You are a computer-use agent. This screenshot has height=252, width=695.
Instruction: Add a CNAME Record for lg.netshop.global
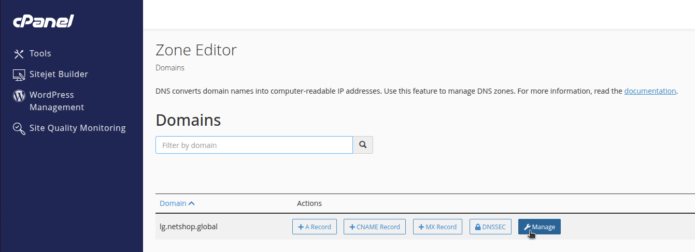(x=375, y=227)
